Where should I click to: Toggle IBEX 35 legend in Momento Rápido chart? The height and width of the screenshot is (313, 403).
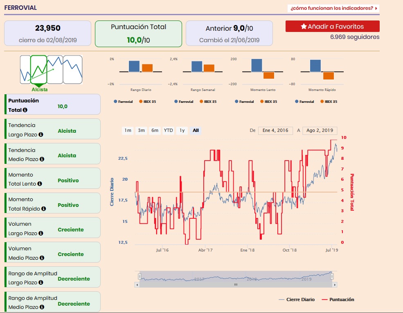pyautogui.click(x=329, y=102)
